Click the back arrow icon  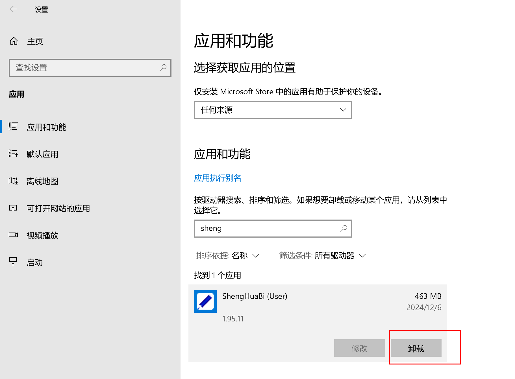point(13,9)
